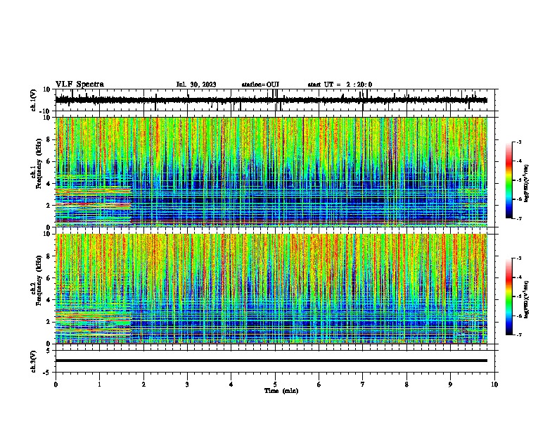This screenshot has width=557, height=431.
Task: Select the ch.1 Frequency (kHz) axis label
Action: tap(39, 164)
